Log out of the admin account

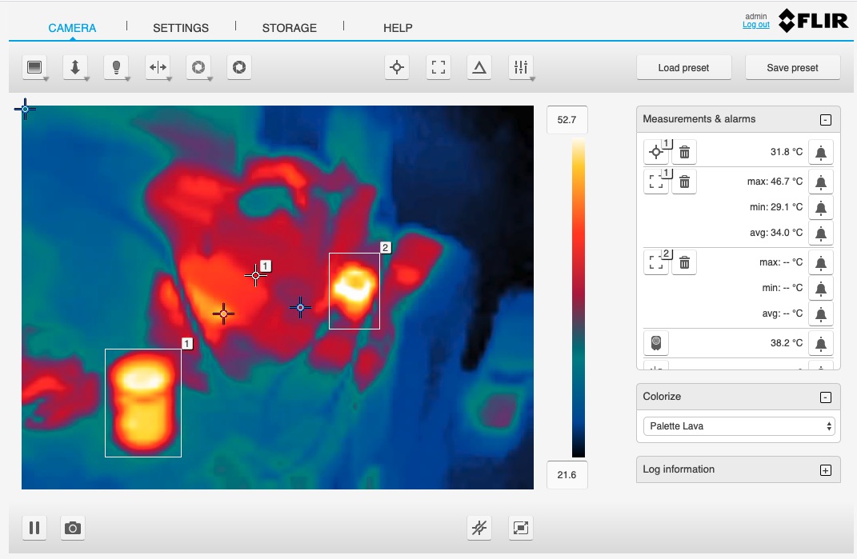coord(755,25)
